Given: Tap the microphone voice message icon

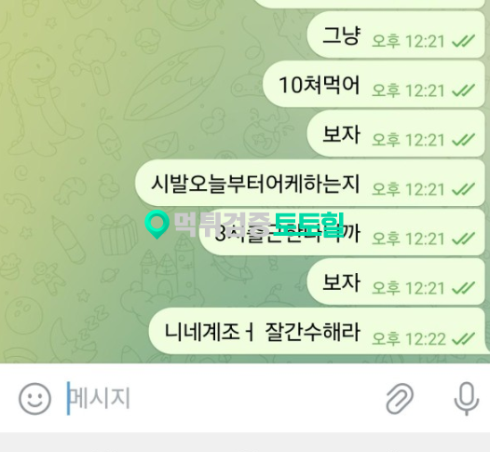Looking at the screenshot, I should tap(467, 399).
